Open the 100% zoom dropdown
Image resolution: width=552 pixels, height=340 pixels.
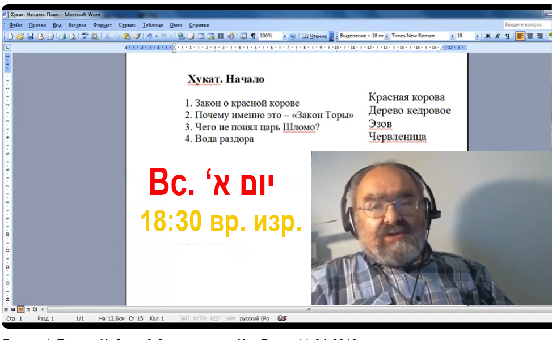coord(285,36)
